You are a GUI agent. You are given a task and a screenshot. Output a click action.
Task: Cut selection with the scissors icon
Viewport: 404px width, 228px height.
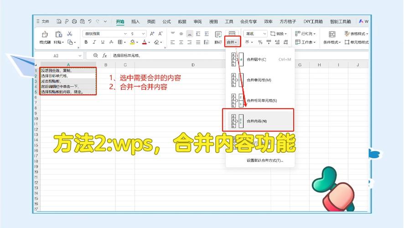pyautogui.click(x=70, y=34)
